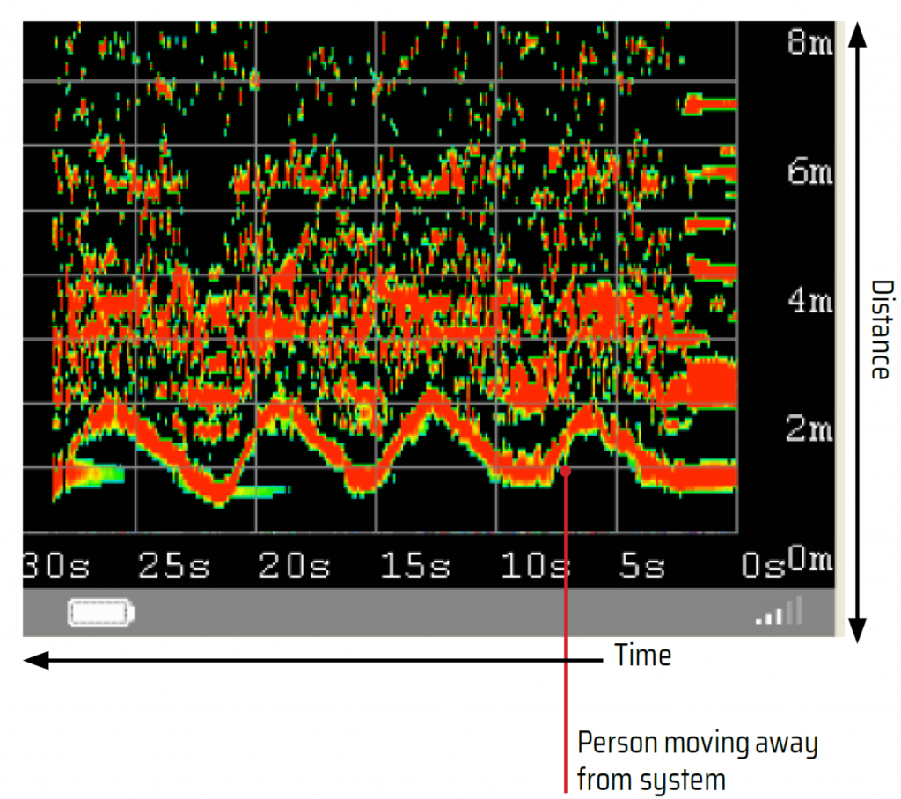
Task: Select the 8m distance label
Action: tap(809, 43)
